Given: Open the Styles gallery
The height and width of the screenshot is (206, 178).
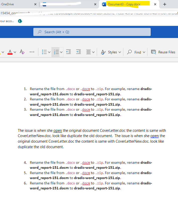Looking at the screenshot, I should click(111, 52).
